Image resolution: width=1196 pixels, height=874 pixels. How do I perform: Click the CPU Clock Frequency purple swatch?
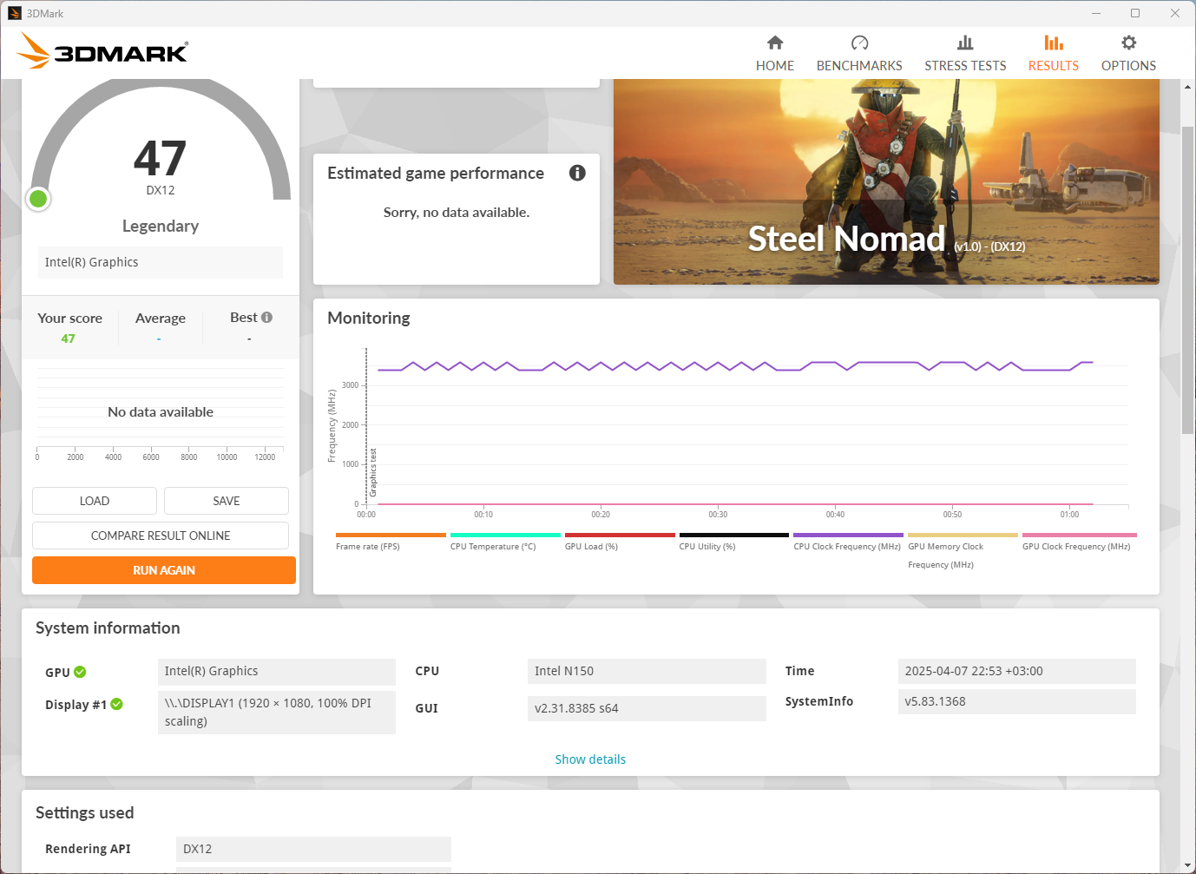tap(847, 536)
